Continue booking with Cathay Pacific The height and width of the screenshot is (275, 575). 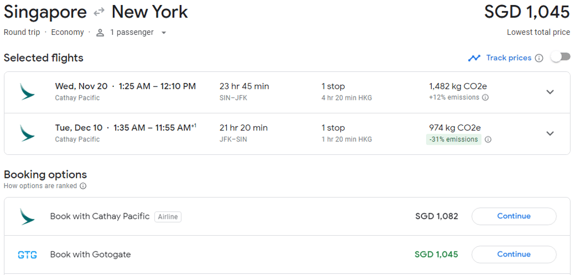[513, 216]
